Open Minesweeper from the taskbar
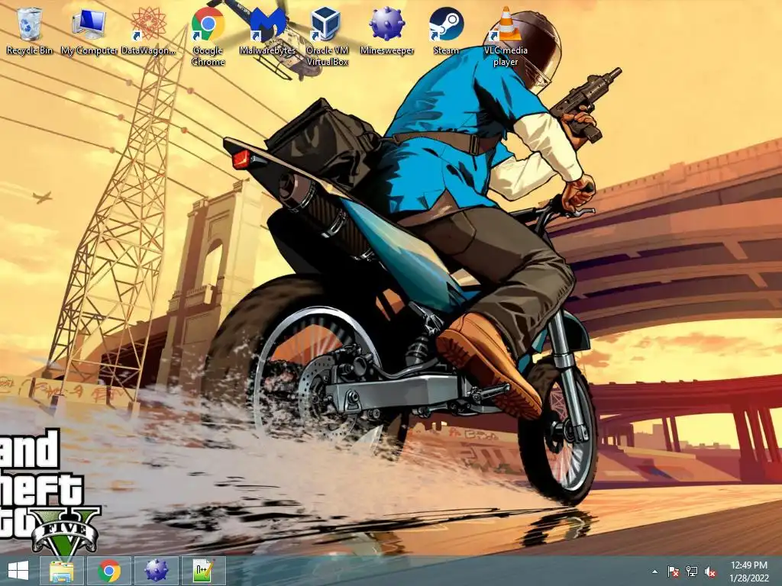The image size is (782, 586). [156, 571]
